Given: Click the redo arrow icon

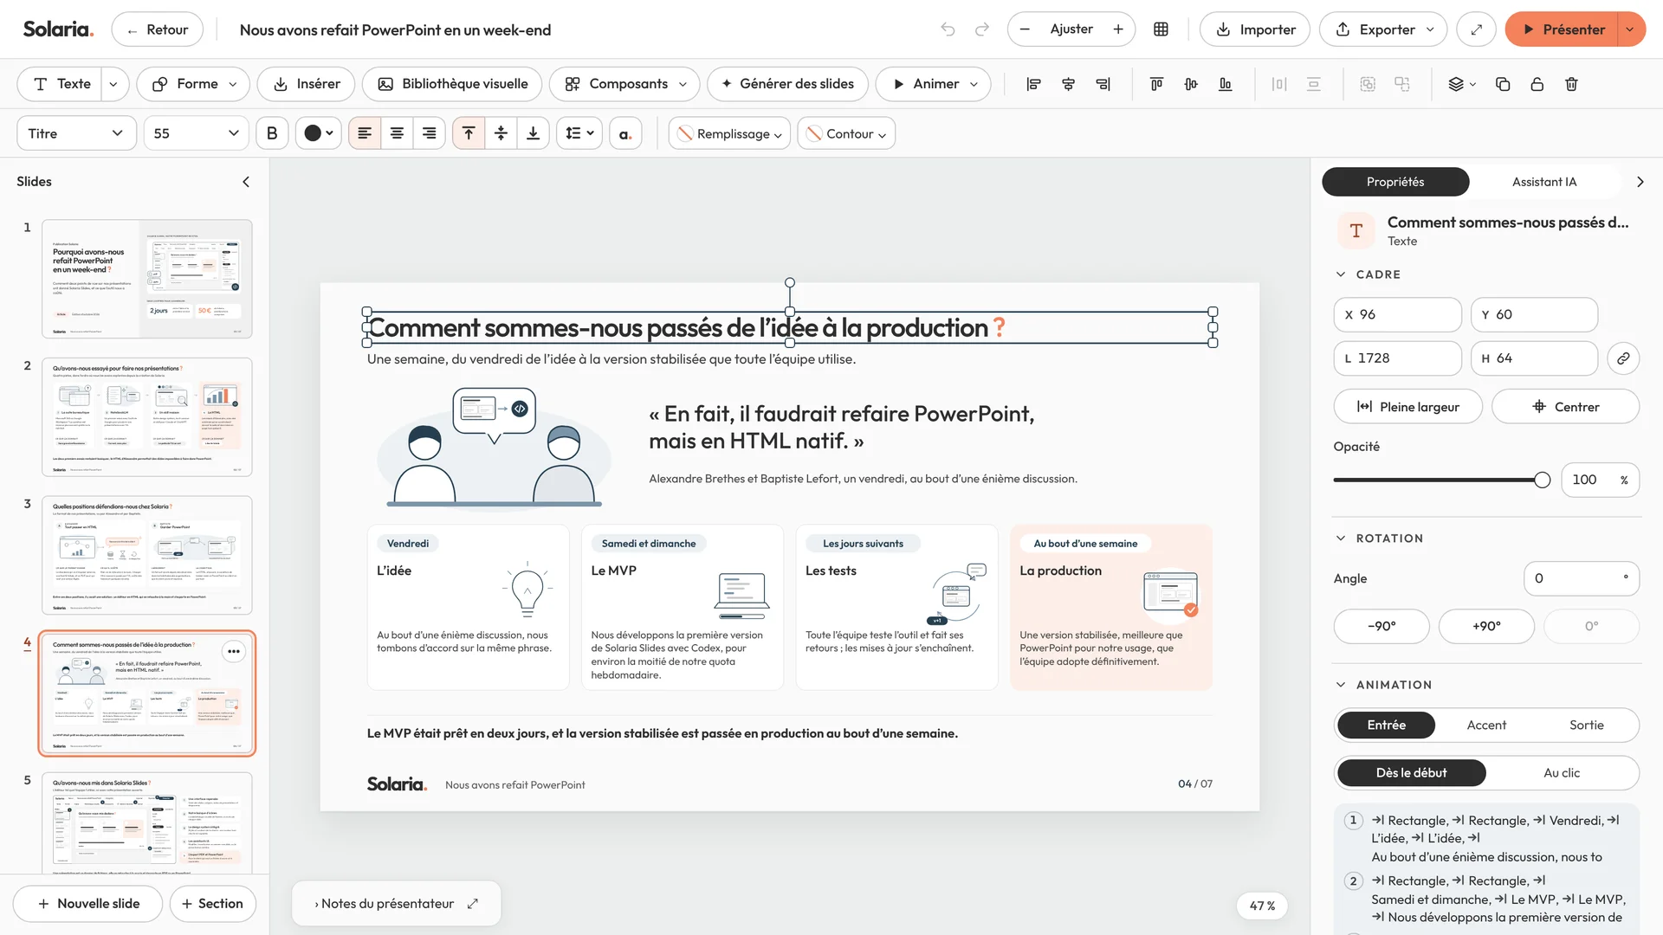Looking at the screenshot, I should (981, 29).
